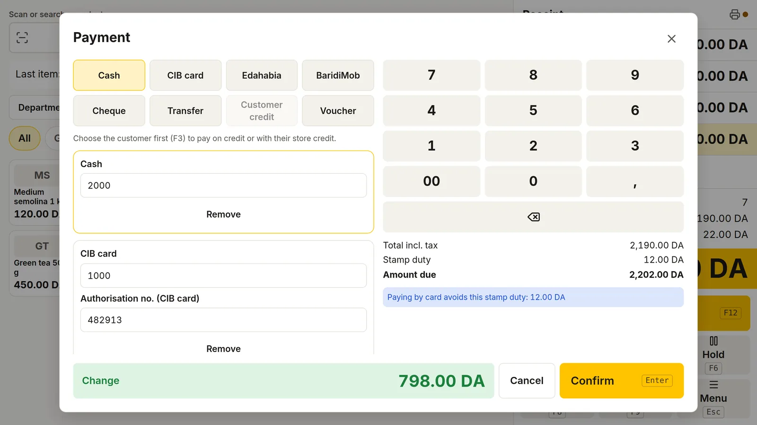Click the Amount due 2,202.00 DA value
The image size is (757, 425).
point(656,275)
